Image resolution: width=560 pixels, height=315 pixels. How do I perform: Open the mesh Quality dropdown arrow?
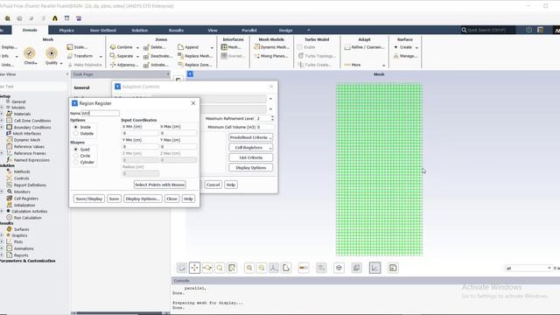[x=61, y=63]
